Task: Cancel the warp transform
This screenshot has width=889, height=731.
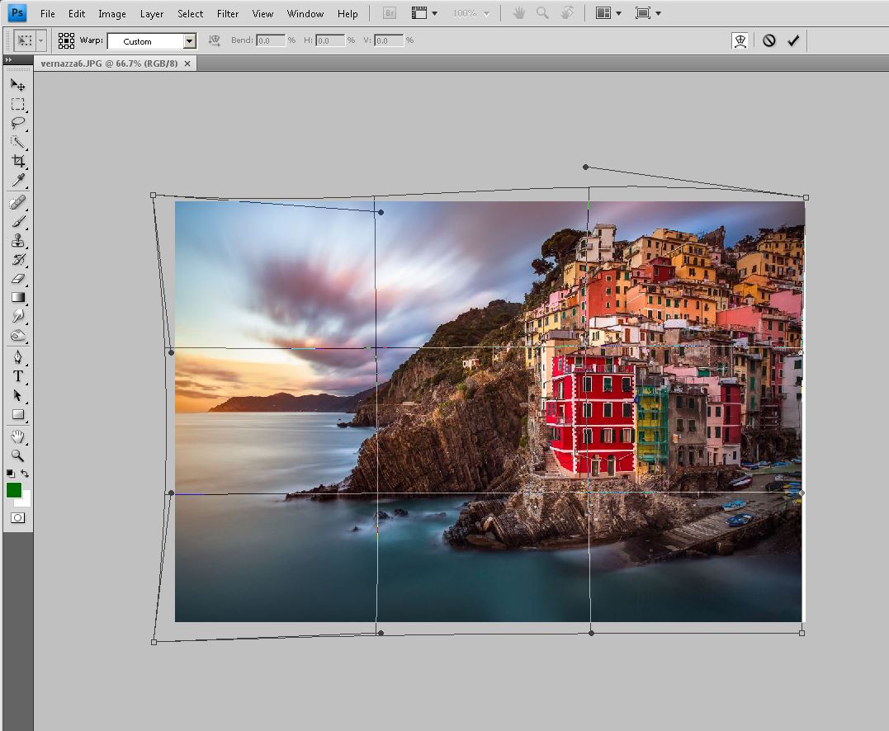Action: point(769,40)
